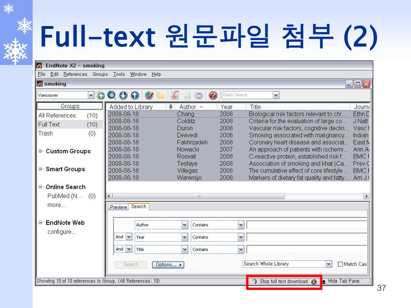The height and width of the screenshot is (308, 411).
Task: Click the scroll left arrow of reference list
Action: click(109, 196)
